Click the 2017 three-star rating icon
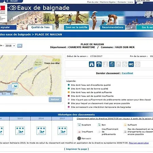153x153 pixels. point(62,131)
